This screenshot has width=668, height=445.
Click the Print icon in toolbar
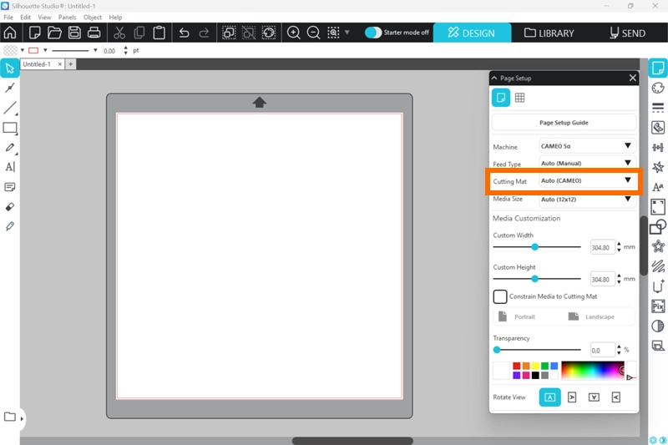[94, 33]
